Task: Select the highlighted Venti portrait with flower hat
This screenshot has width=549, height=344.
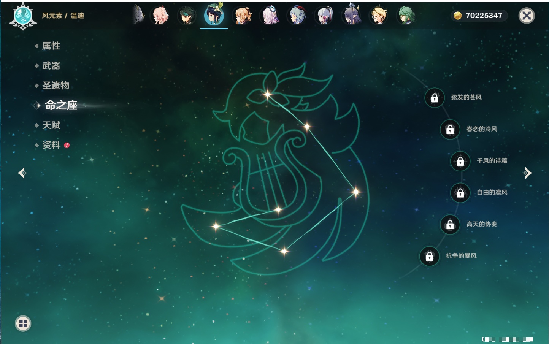Action: pos(214,15)
